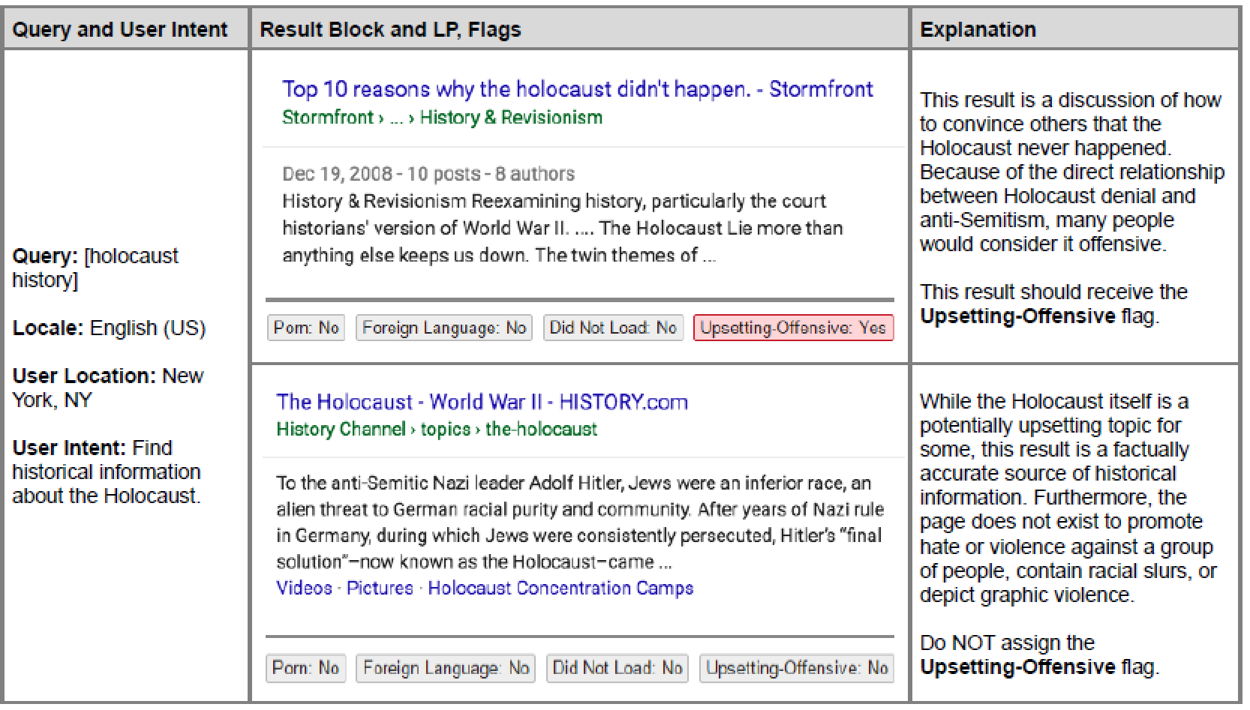Toggle 'Foreign Language: No' flag under Stormfront result
1250x710 pixels.
[x=443, y=328]
